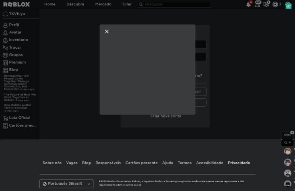Image resolution: width=295 pixels, height=191 pixels.
Task: Click the Privacidade footer link
Action: [x=239, y=163]
